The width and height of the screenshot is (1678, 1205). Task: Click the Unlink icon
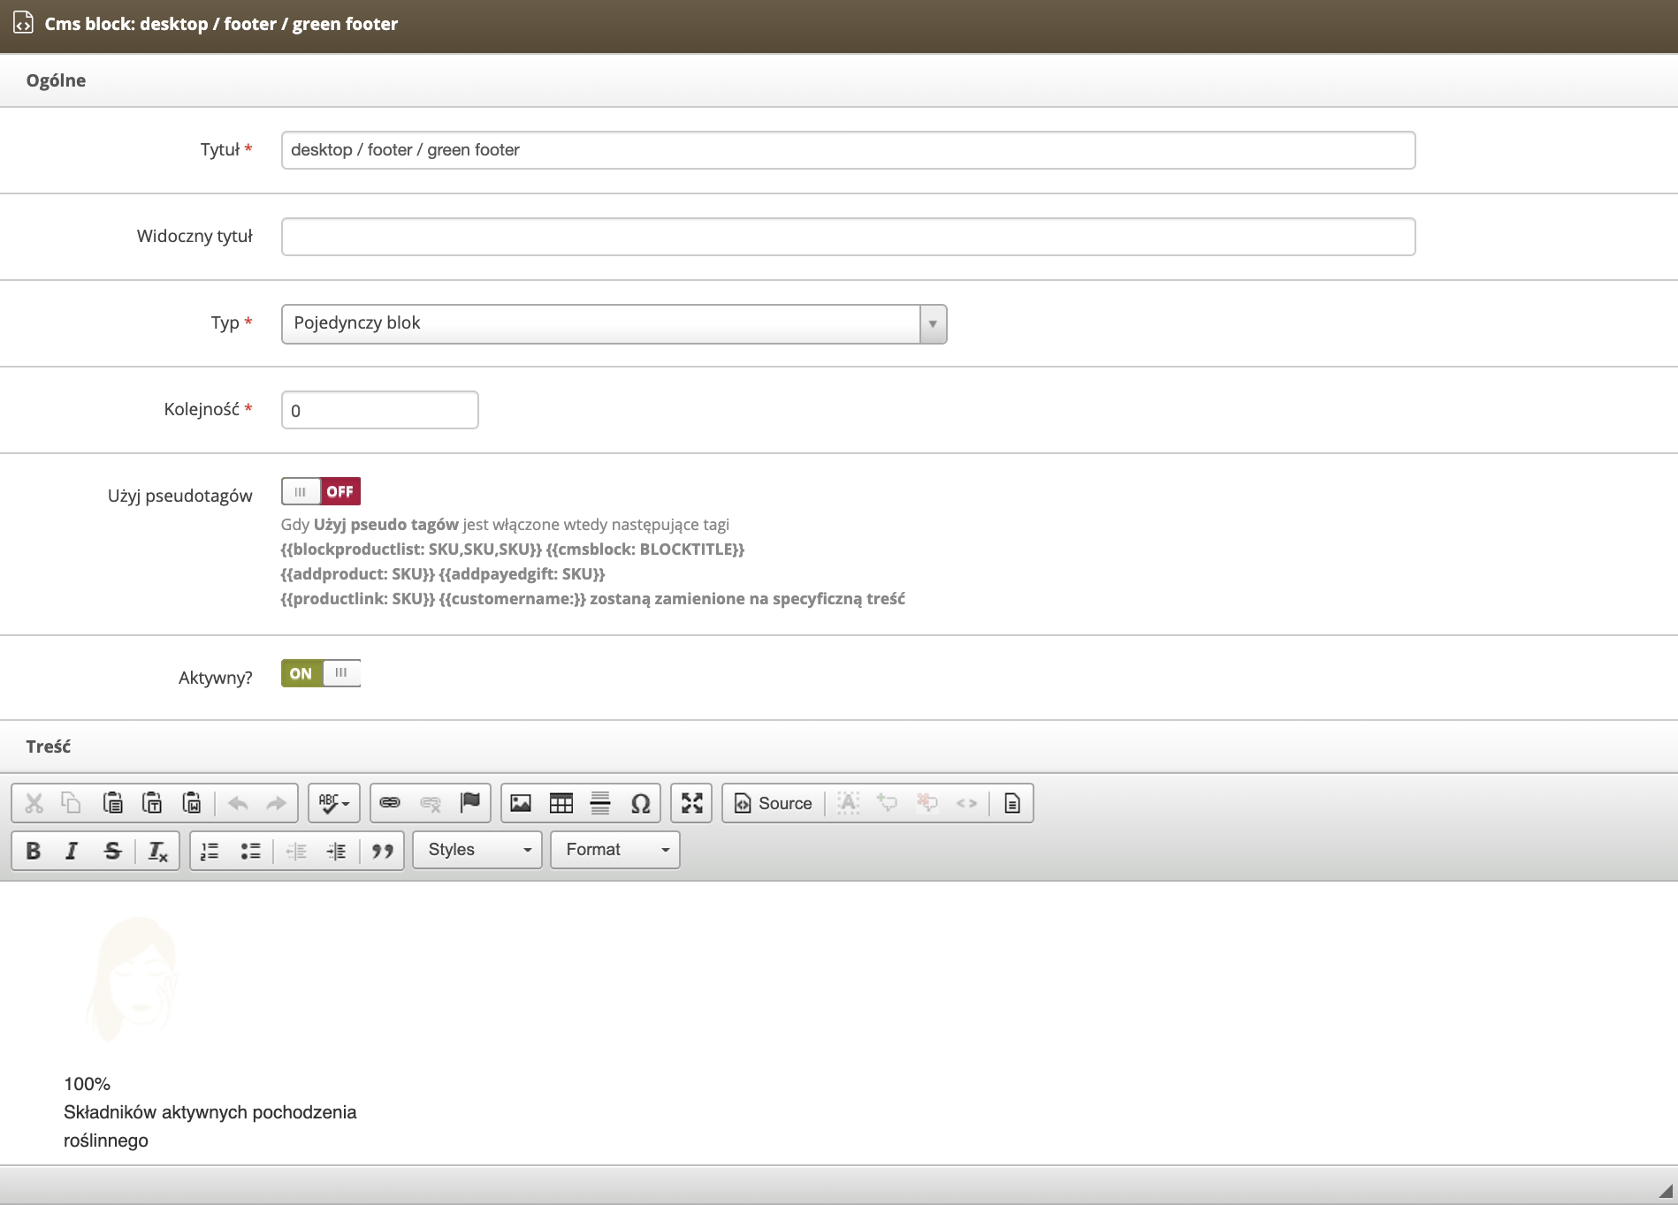point(431,803)
